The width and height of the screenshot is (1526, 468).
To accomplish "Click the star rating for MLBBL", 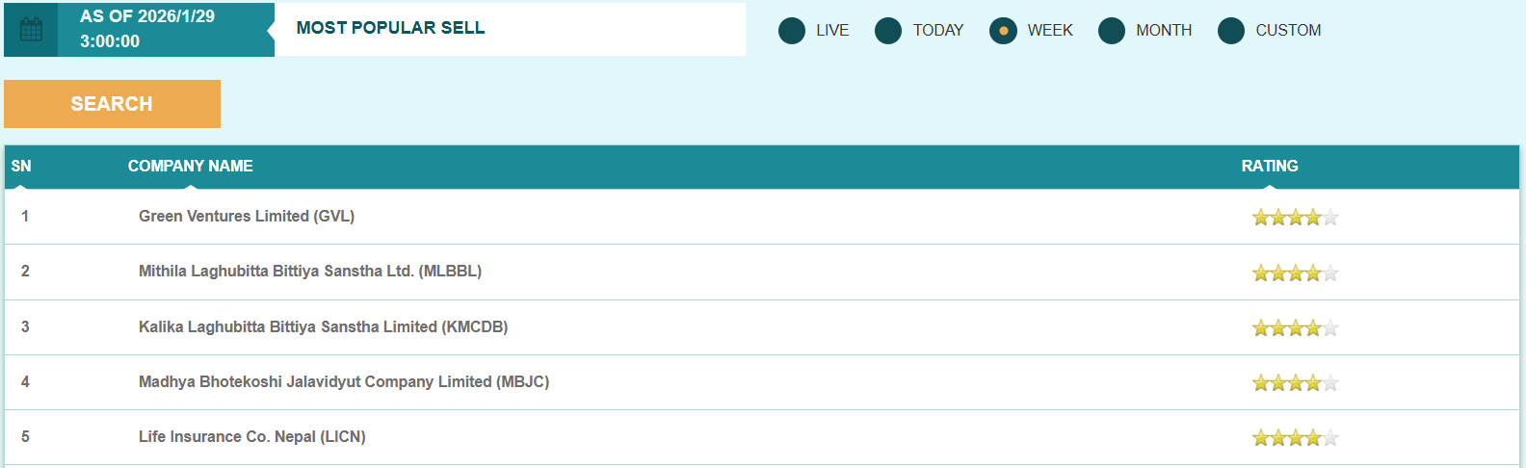I will pos(1295,273).
